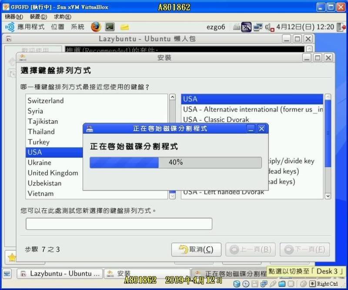
Task: Select Turkey in the country list
Action: [x=54, y=142]
